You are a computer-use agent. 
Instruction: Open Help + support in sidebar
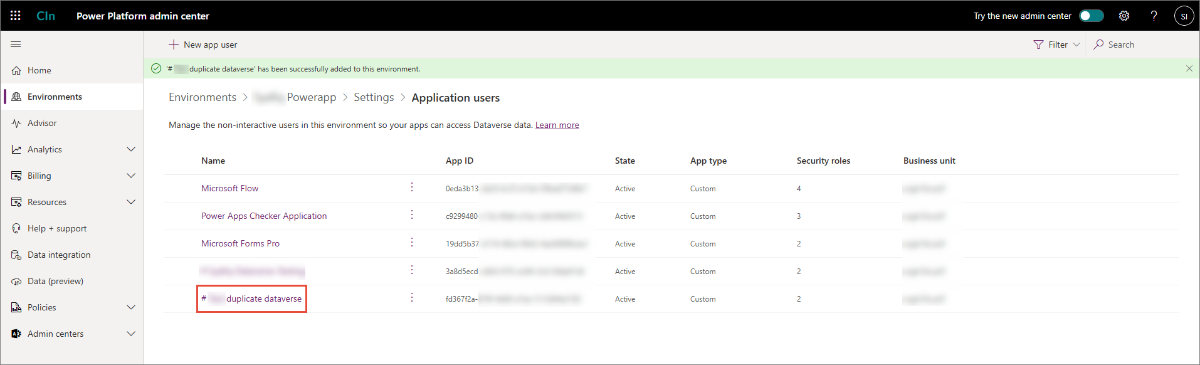(x=57, y=228)
